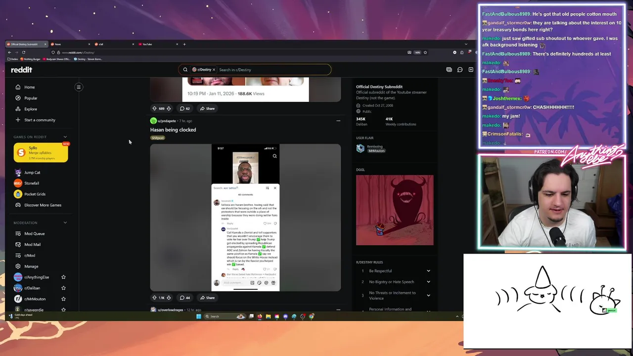633x356 pixels.
Task: Switch to the News browser tab
Action: coord(70,44)
